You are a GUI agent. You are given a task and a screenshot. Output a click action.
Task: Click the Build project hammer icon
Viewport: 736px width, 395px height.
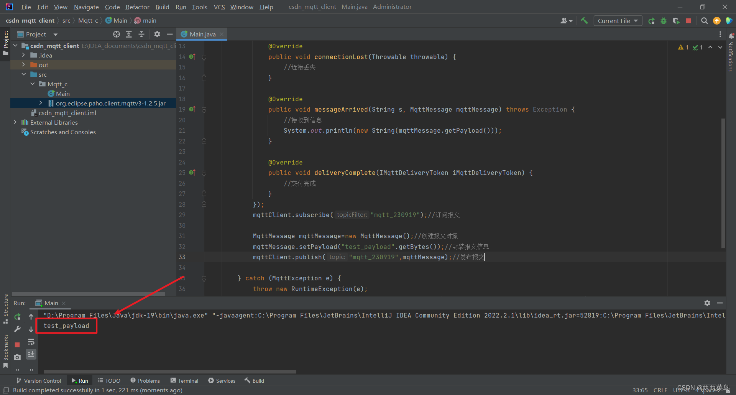[584, 21]
